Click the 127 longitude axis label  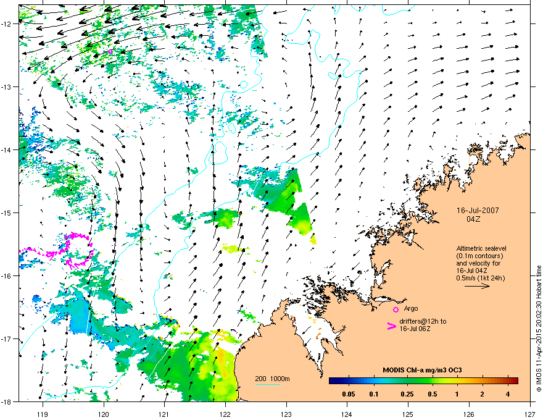coord(530,414)
